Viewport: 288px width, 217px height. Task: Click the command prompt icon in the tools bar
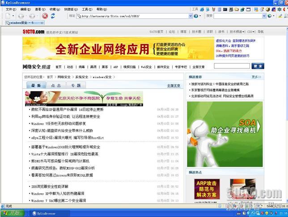coord(225,9)
